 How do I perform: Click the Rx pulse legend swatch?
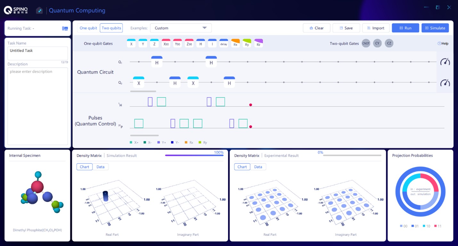pos(186,142)
